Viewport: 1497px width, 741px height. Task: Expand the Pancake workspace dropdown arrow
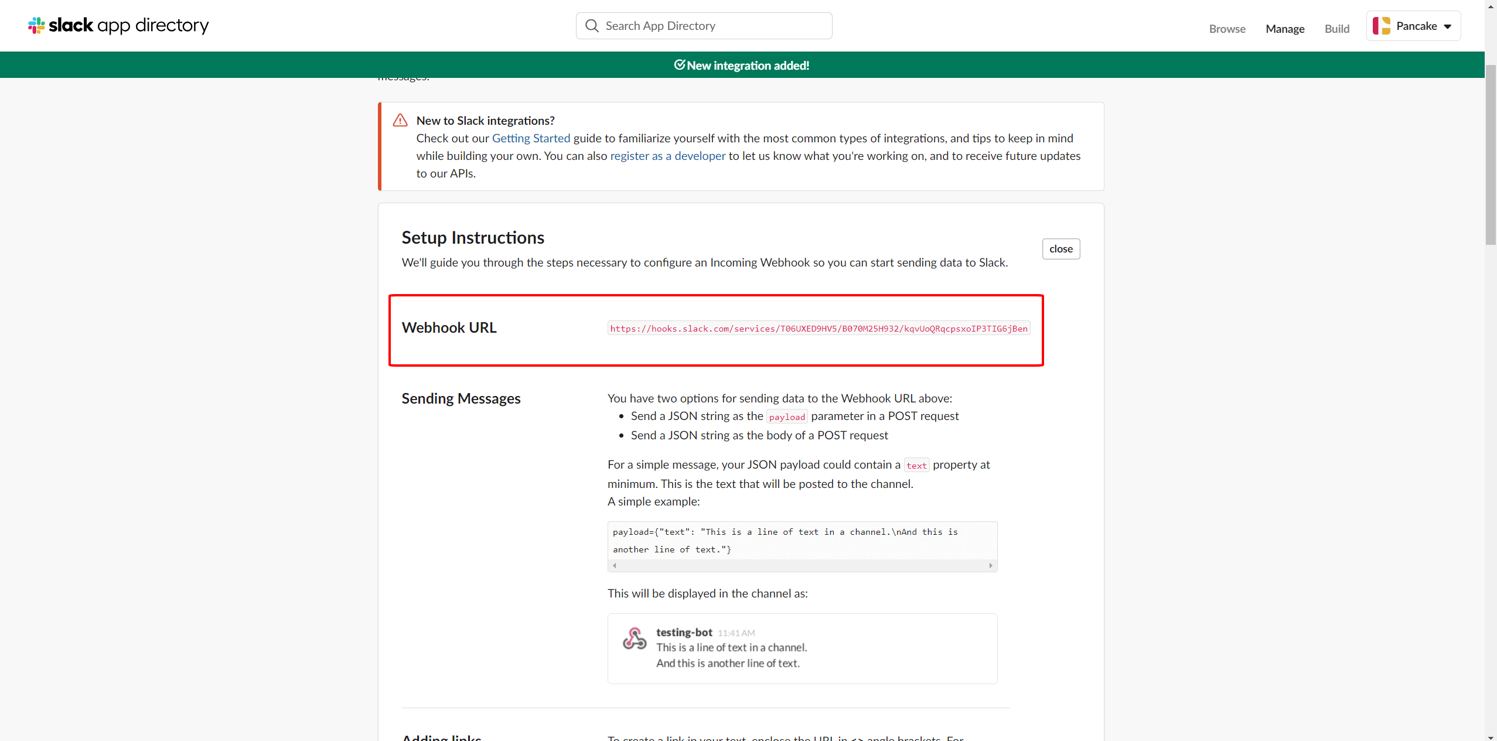click(x=1448, y=26)
